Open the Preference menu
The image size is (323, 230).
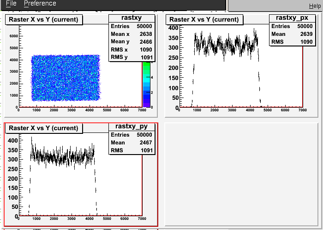(40, 4)
